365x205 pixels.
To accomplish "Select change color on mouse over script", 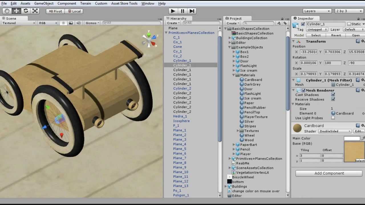I will point(254,191).
